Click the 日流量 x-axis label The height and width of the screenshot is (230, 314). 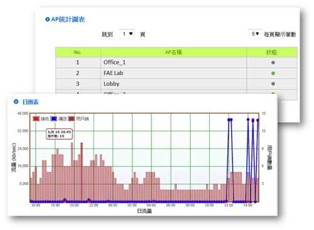(x=144, y=211)
